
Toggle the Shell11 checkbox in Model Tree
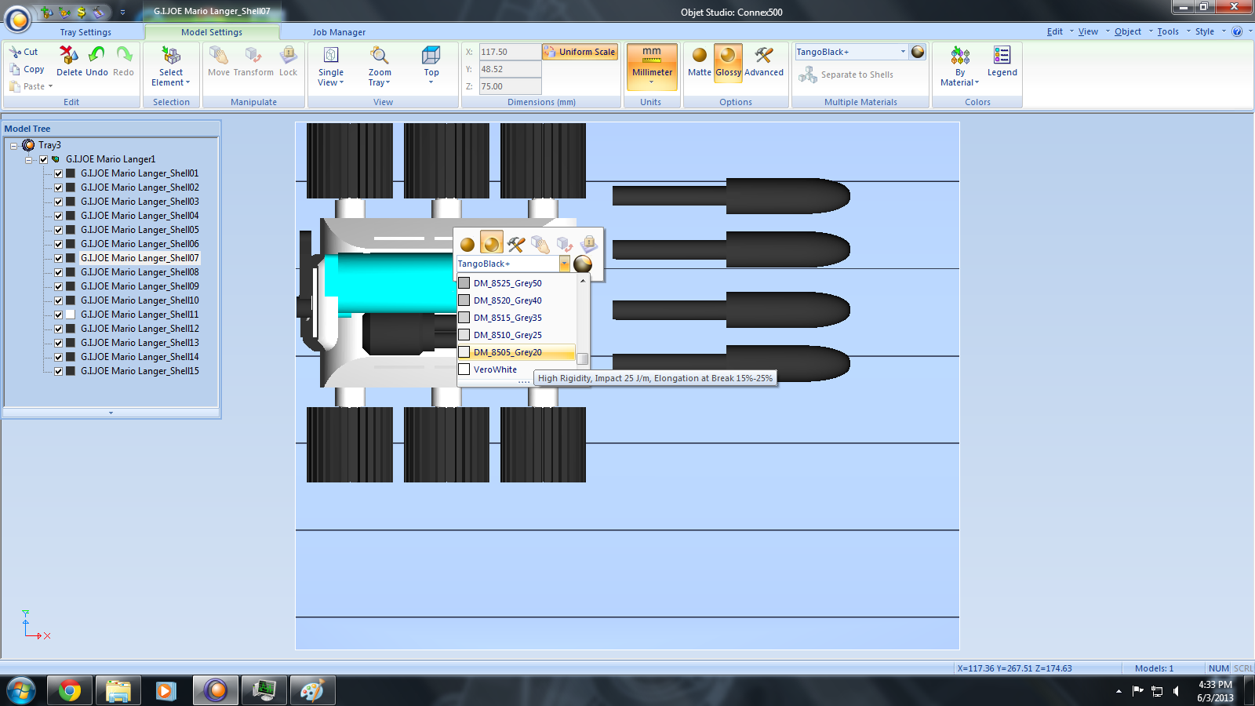(x=58, y=315)
